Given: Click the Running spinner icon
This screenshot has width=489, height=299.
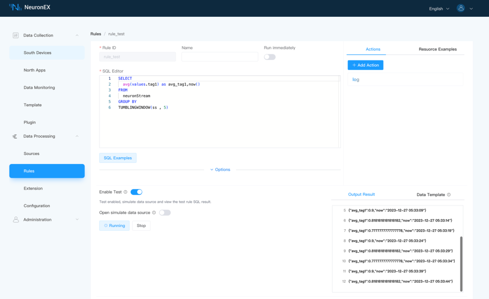Looking at the screenshot, I should [x=105, y=225].
